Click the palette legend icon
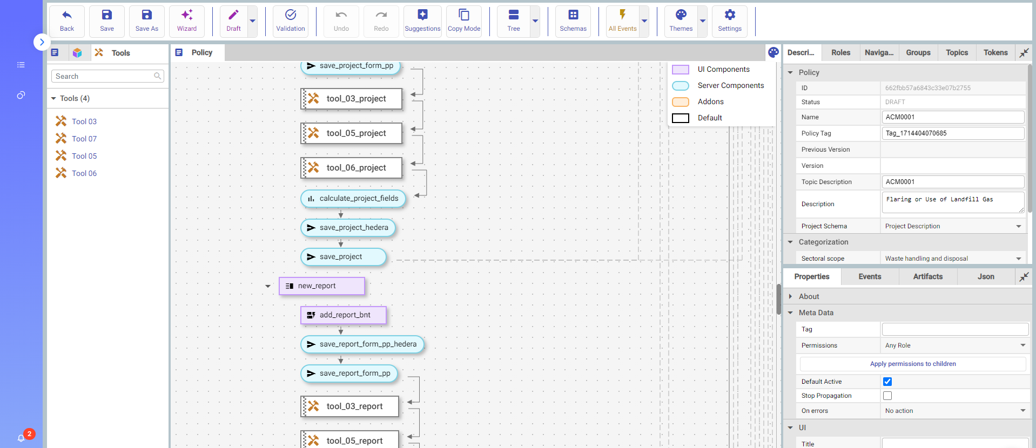Viewport: 1036px width, 448px height. pos(773,52)
